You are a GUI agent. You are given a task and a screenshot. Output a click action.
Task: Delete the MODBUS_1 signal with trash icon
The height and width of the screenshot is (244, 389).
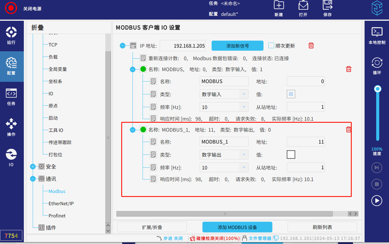(x=348, y=130)
